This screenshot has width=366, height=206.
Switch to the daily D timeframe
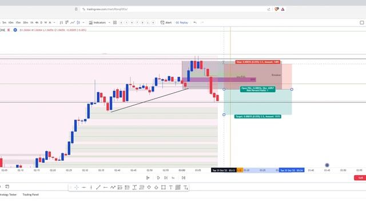(41, 23)
